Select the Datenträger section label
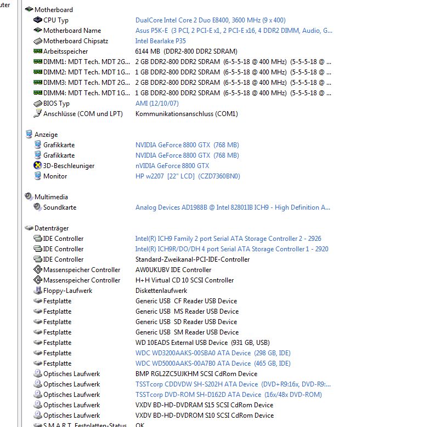 52,228
